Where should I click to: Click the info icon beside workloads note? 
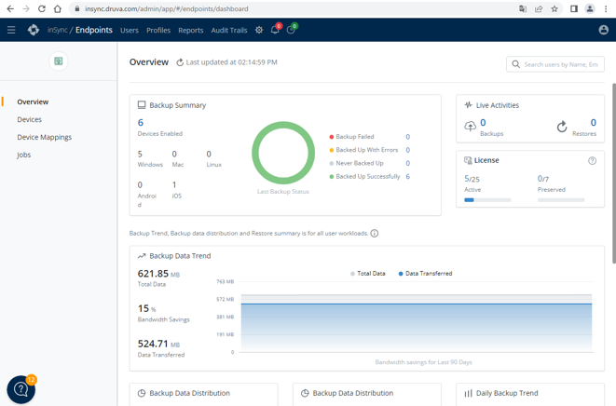click(x=375, y=234)
